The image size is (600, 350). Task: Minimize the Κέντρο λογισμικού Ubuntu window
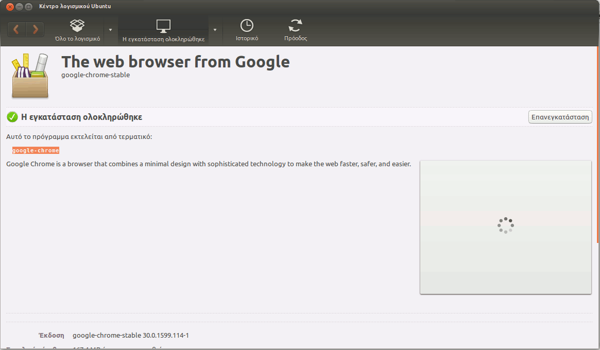[19, 7]
